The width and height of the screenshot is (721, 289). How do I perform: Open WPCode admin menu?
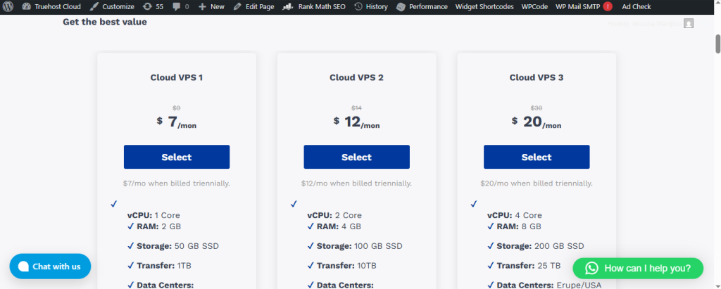534,7
